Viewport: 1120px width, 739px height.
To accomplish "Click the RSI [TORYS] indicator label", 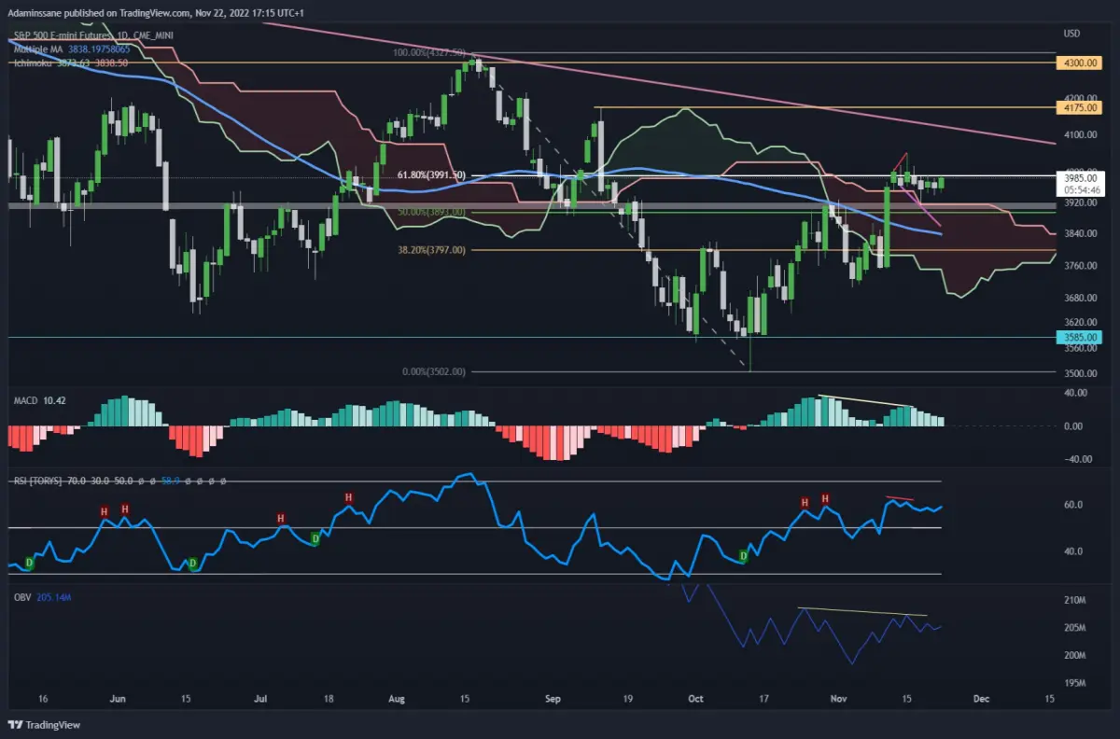I will [x=36, y=481].
